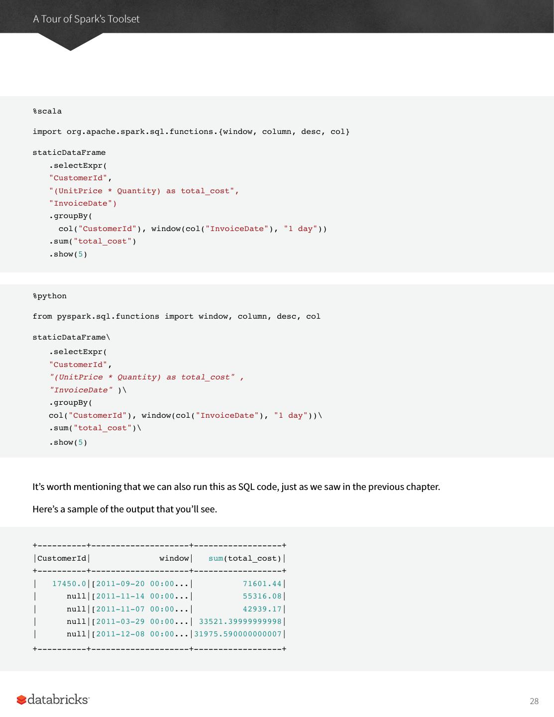
Task: Click page number 28 in the footer
Action: (x=534, y=701)
